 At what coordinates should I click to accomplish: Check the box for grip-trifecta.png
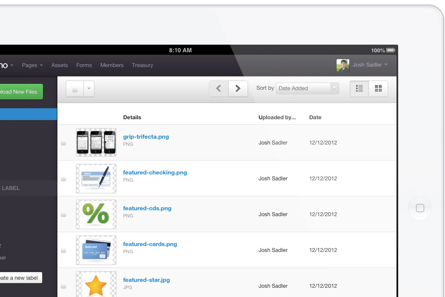(x=63, y=143)
